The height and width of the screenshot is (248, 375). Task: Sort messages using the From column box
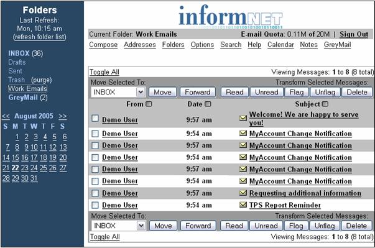click(x=149, y=104)
